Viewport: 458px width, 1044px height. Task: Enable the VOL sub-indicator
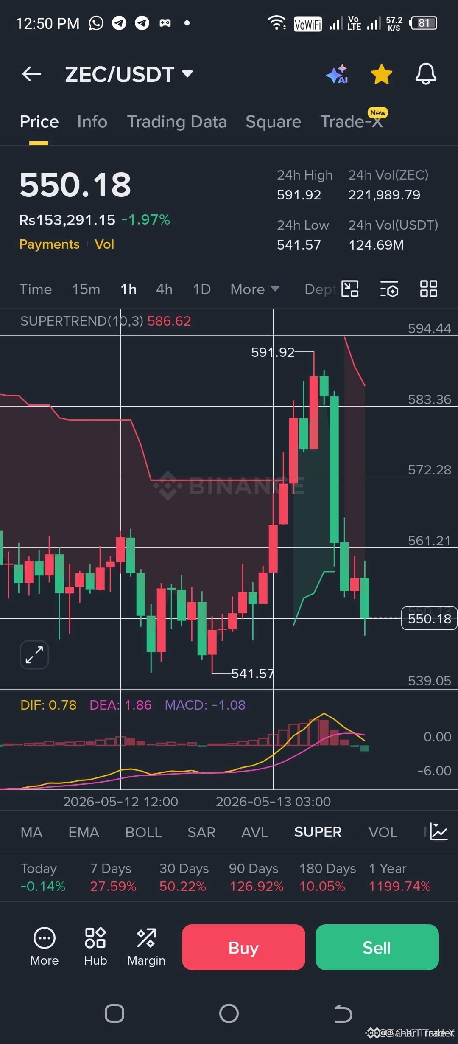point(383,832)
